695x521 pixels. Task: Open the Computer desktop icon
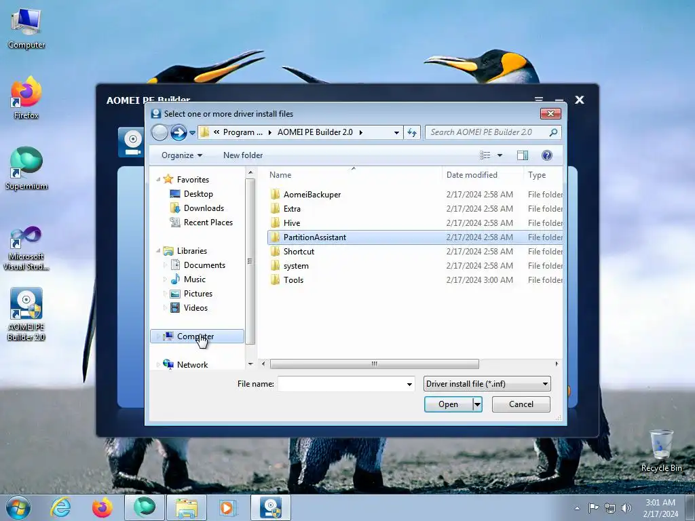click(x=26, y=28)
